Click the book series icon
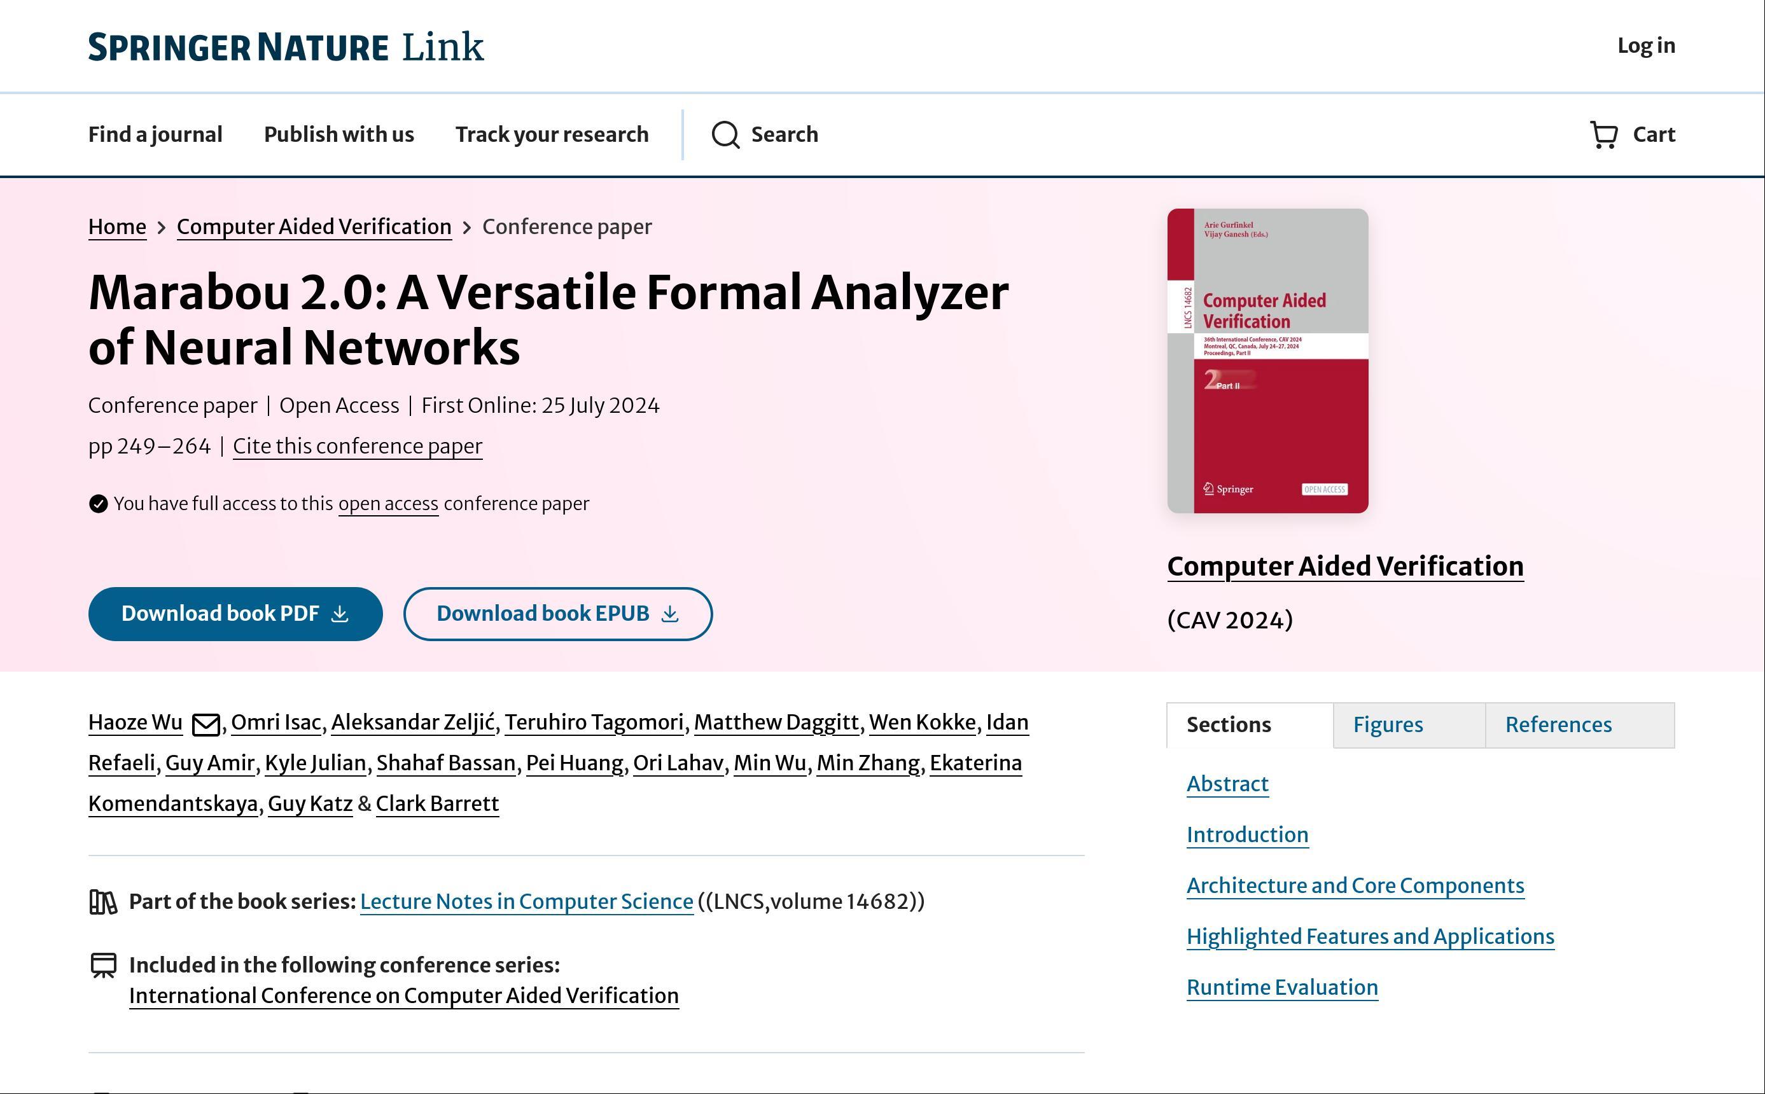1765x1094 pixels. (103, 901)
